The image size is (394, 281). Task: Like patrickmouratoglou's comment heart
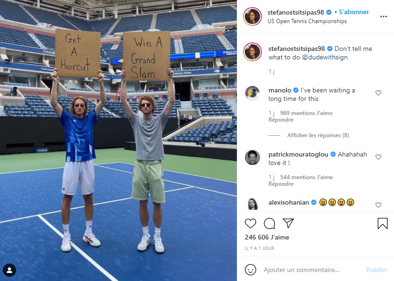click(x=378, y=157)
